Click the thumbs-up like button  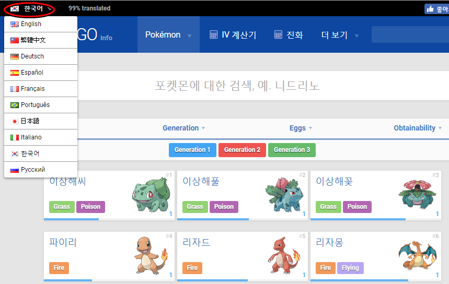coord(436,9)
